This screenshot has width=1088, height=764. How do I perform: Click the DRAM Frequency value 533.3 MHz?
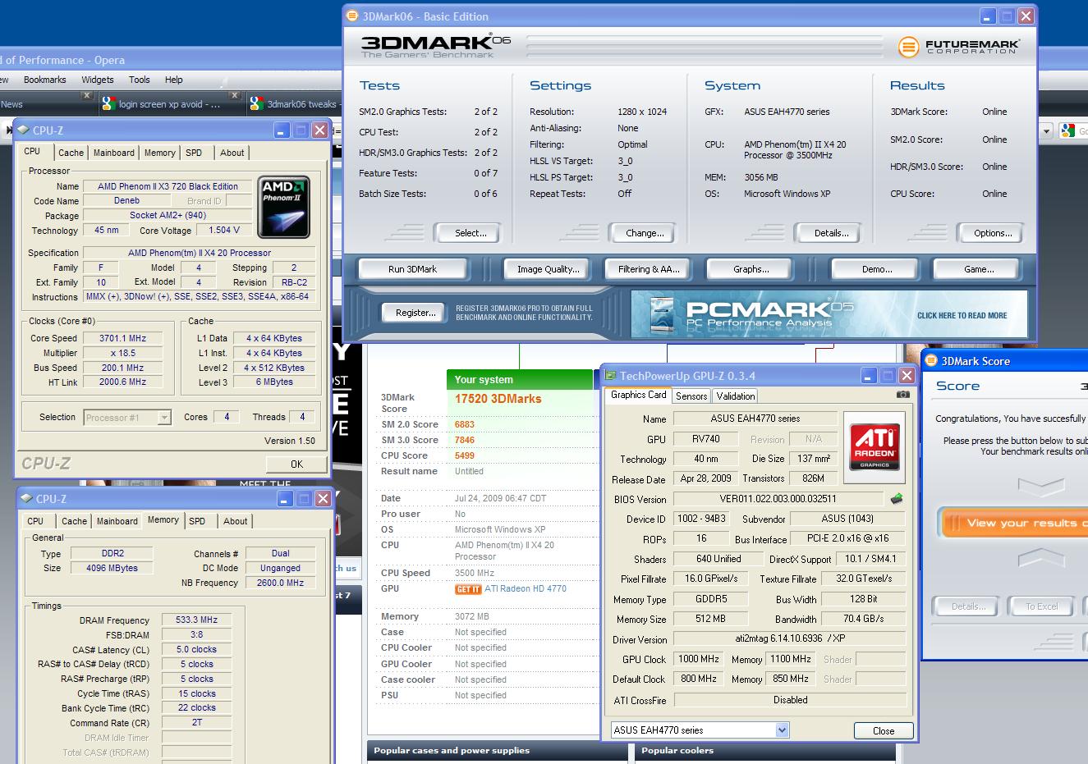[197, 620]
